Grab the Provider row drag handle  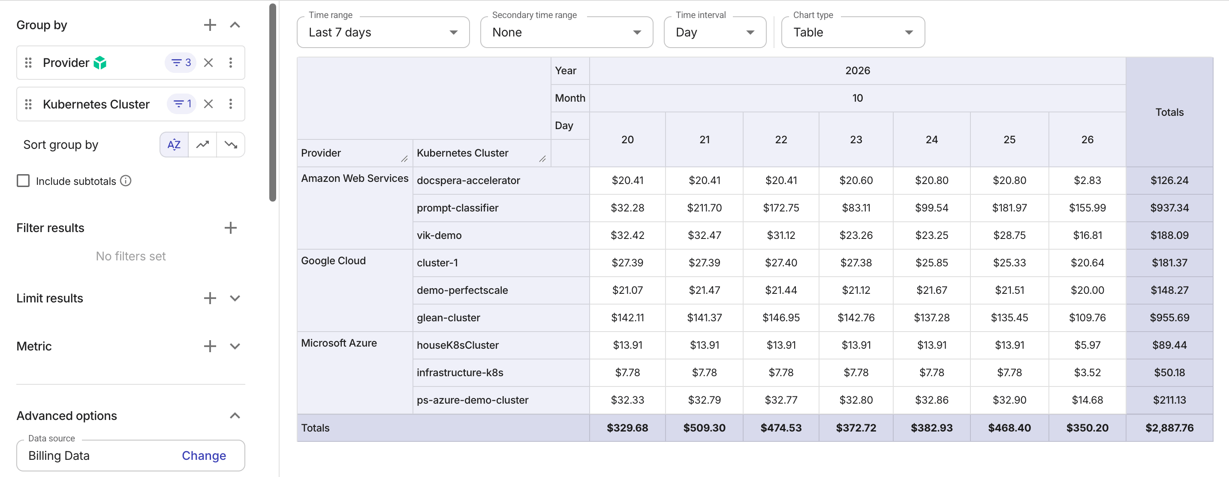click(x=29, y=63)
